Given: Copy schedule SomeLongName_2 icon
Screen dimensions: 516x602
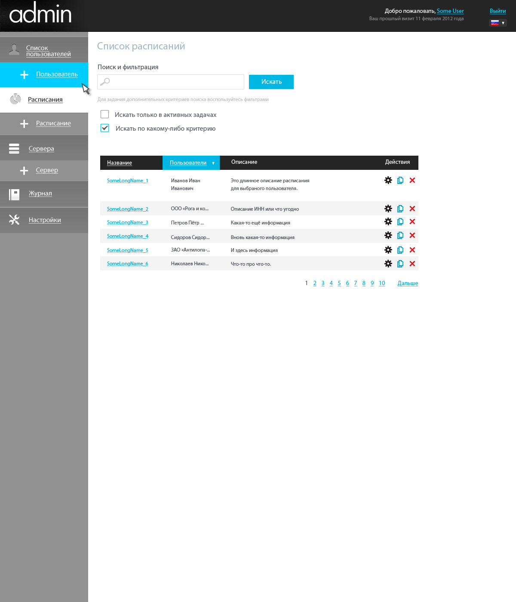Looking at the screenshot, I should pos(400,209).
